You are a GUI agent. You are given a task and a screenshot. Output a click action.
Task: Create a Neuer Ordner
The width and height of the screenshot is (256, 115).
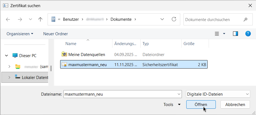pos(56,34)
